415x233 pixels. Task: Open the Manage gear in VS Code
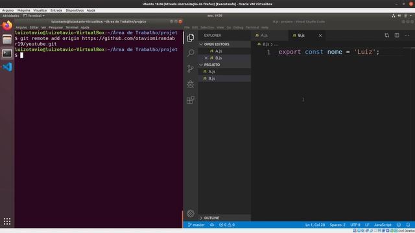pyautogui.click(x=190, y=213)
